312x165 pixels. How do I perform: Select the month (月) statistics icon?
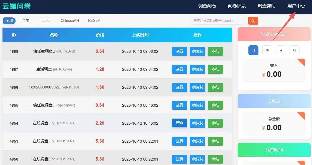281,50
